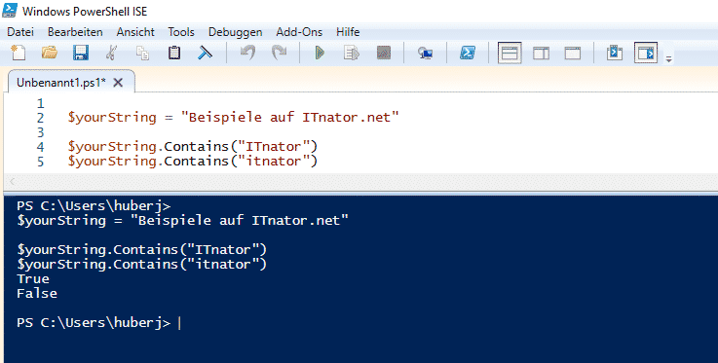Open new remote PowerShell tab icon
This screenshot has width=718, height=363.
[426, 54]
